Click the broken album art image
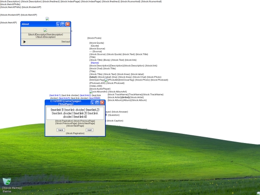Image resolution: width=260 pixels, height=195 pixels. (x=91, y=91)
